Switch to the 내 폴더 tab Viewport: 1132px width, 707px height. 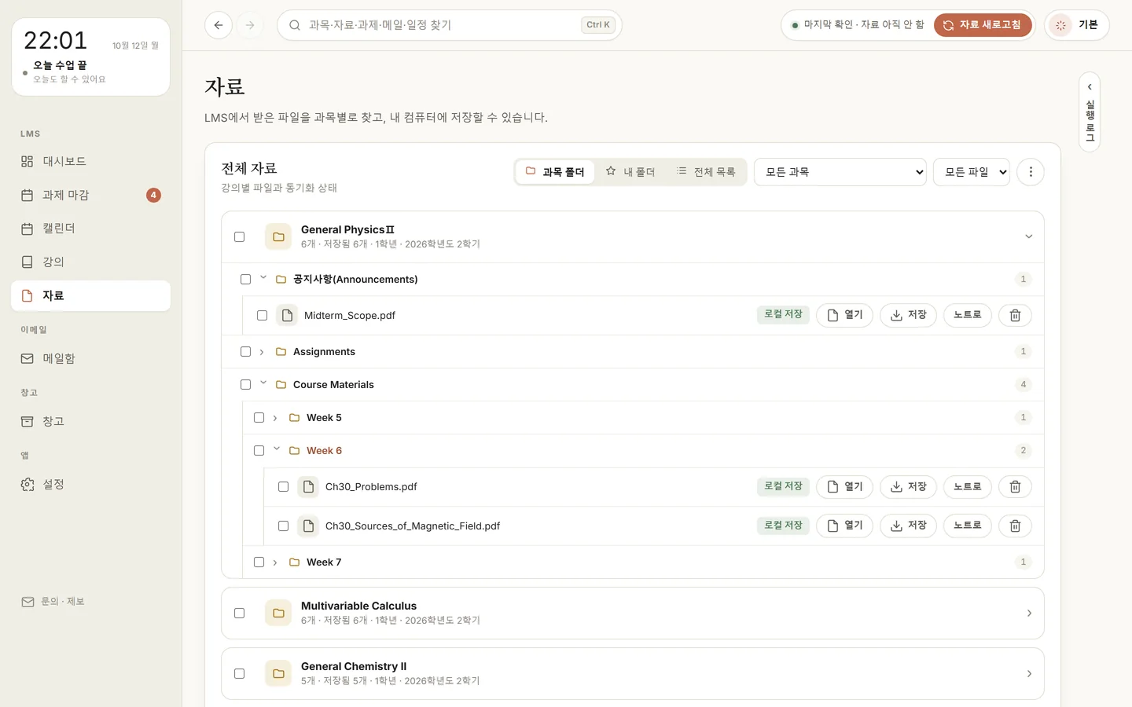(x=630, y=172)
